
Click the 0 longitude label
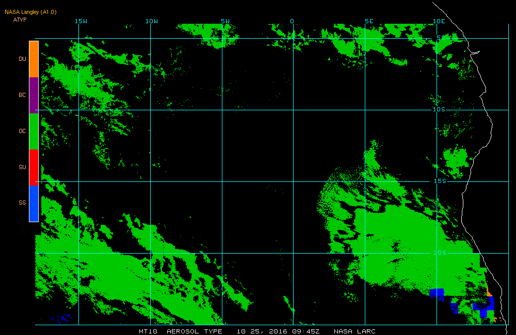coord(292,21)
